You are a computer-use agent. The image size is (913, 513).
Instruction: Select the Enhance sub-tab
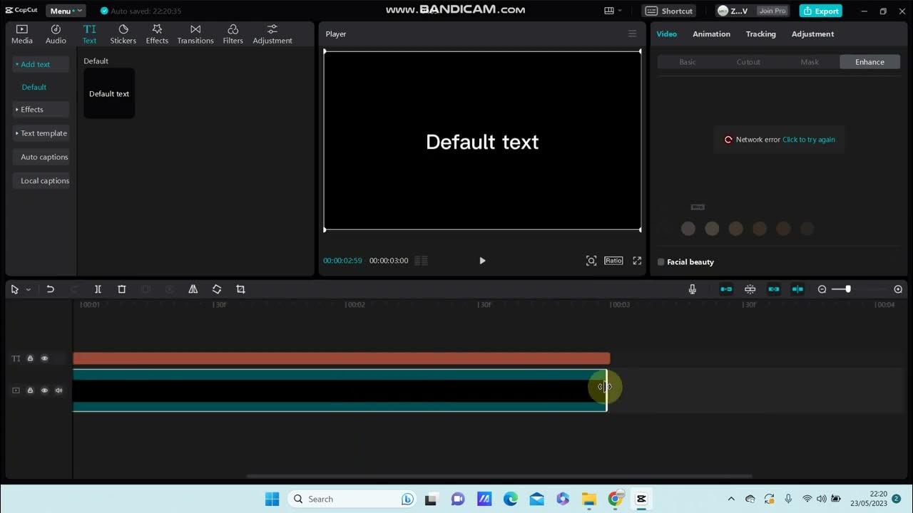tap(869, 62)
